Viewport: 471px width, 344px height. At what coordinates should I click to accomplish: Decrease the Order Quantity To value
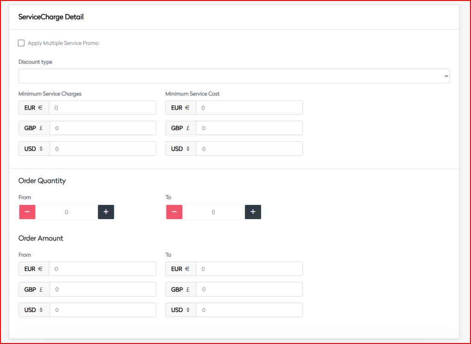pos(174,212)
